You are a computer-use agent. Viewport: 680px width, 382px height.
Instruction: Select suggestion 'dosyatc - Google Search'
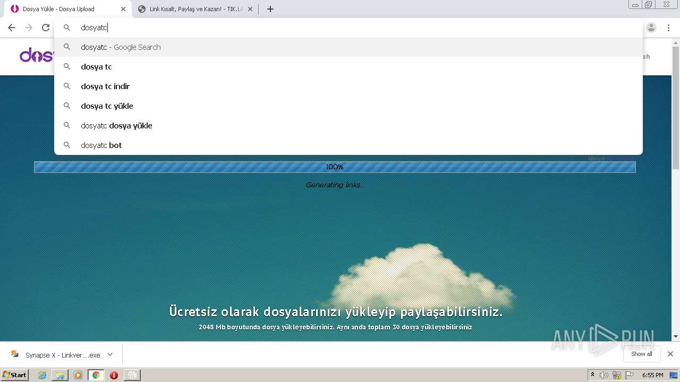[348, 47]
